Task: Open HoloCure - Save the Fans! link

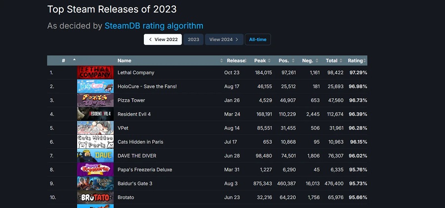Action: tap(147, 86)
